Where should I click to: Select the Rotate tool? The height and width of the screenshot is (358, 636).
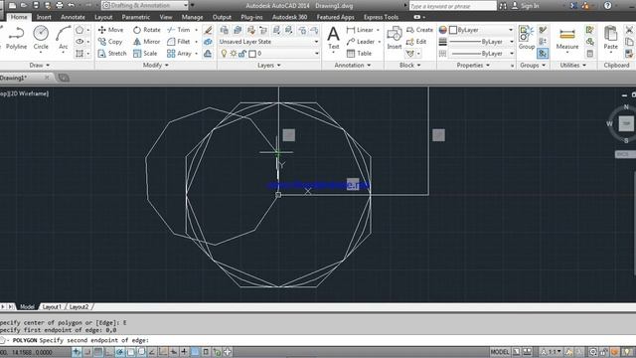pos(147,30)
